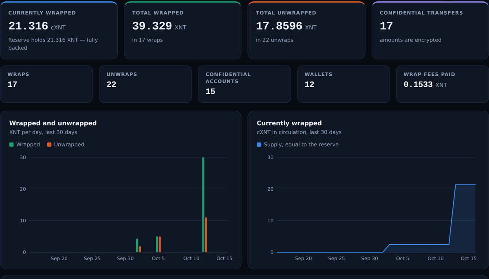Screen dimensions: 489x279
Task: Click the Oct 15 label in Currently wrapped chart
Action: (x=469, y=259)
